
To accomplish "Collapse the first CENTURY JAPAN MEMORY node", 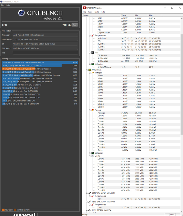I will point(87,193).
